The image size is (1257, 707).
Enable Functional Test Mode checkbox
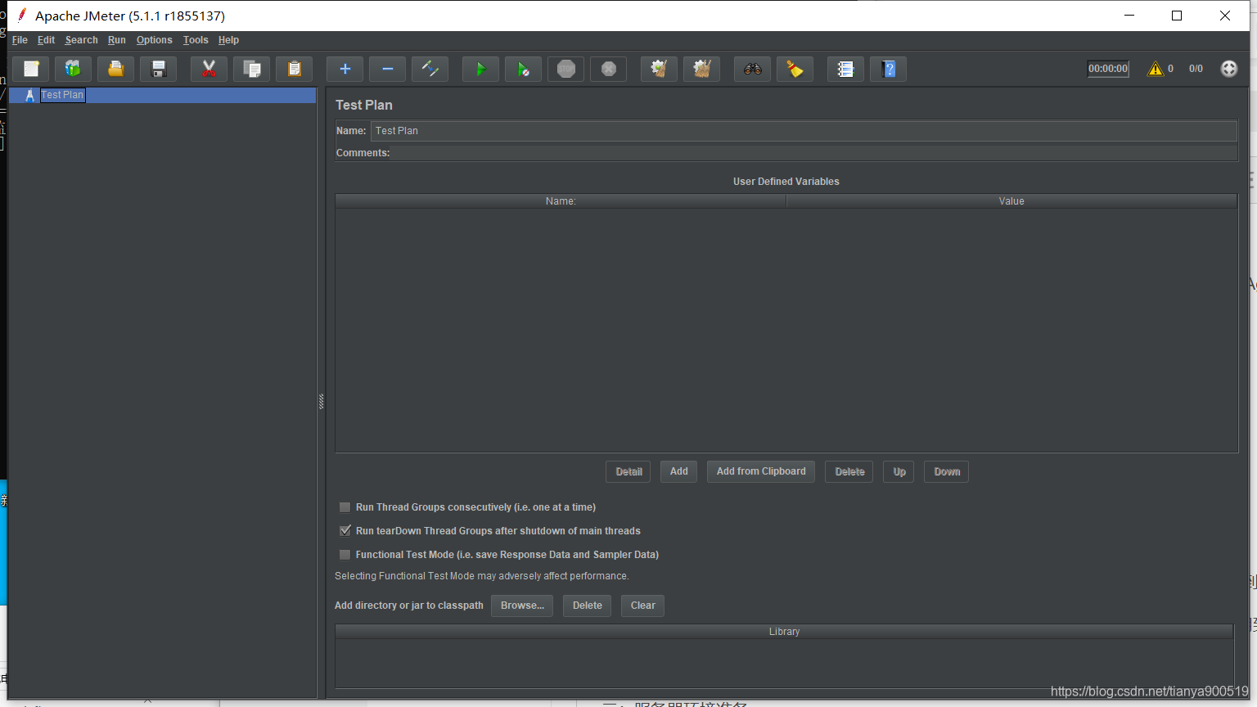tap(345, 555)
